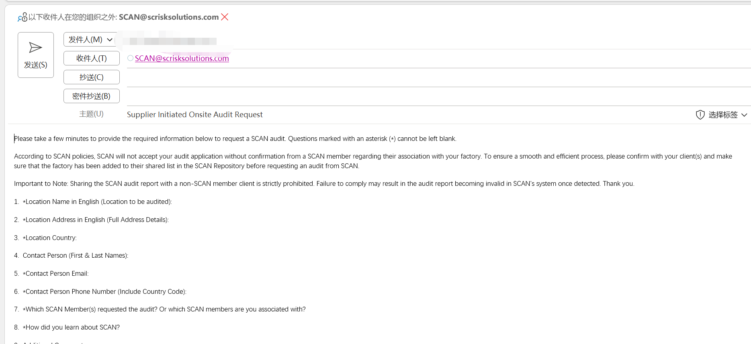The width and height of the screenshot is (751, 344).
Task: Select the bold SCAN@scrisksolutions.com address in the warning
Action: pyautogui.click(x=169, y=17)
